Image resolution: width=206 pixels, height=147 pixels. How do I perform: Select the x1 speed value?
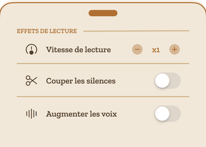pyautogui.click(x=156, y=50)
